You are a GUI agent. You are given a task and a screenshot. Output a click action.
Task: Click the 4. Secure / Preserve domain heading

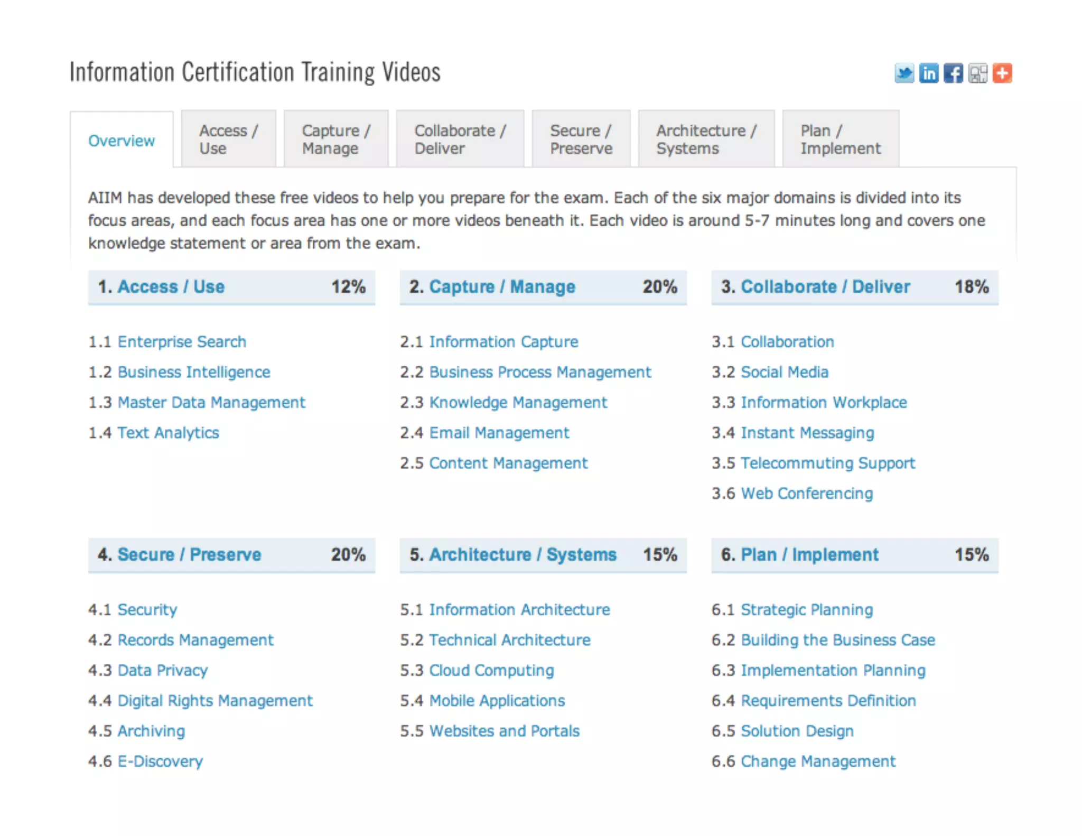[x=189, y=554]
